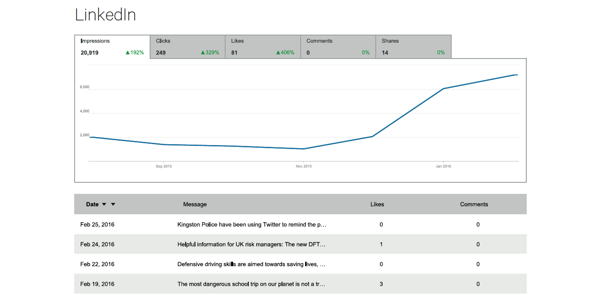
Task: Select the Feb 25, 2016 date cell
Action: coord(97,224)
